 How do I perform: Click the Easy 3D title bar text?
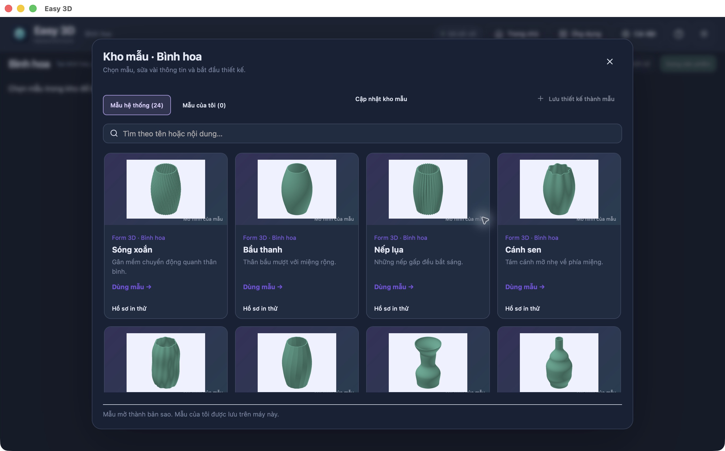point(58,8)
